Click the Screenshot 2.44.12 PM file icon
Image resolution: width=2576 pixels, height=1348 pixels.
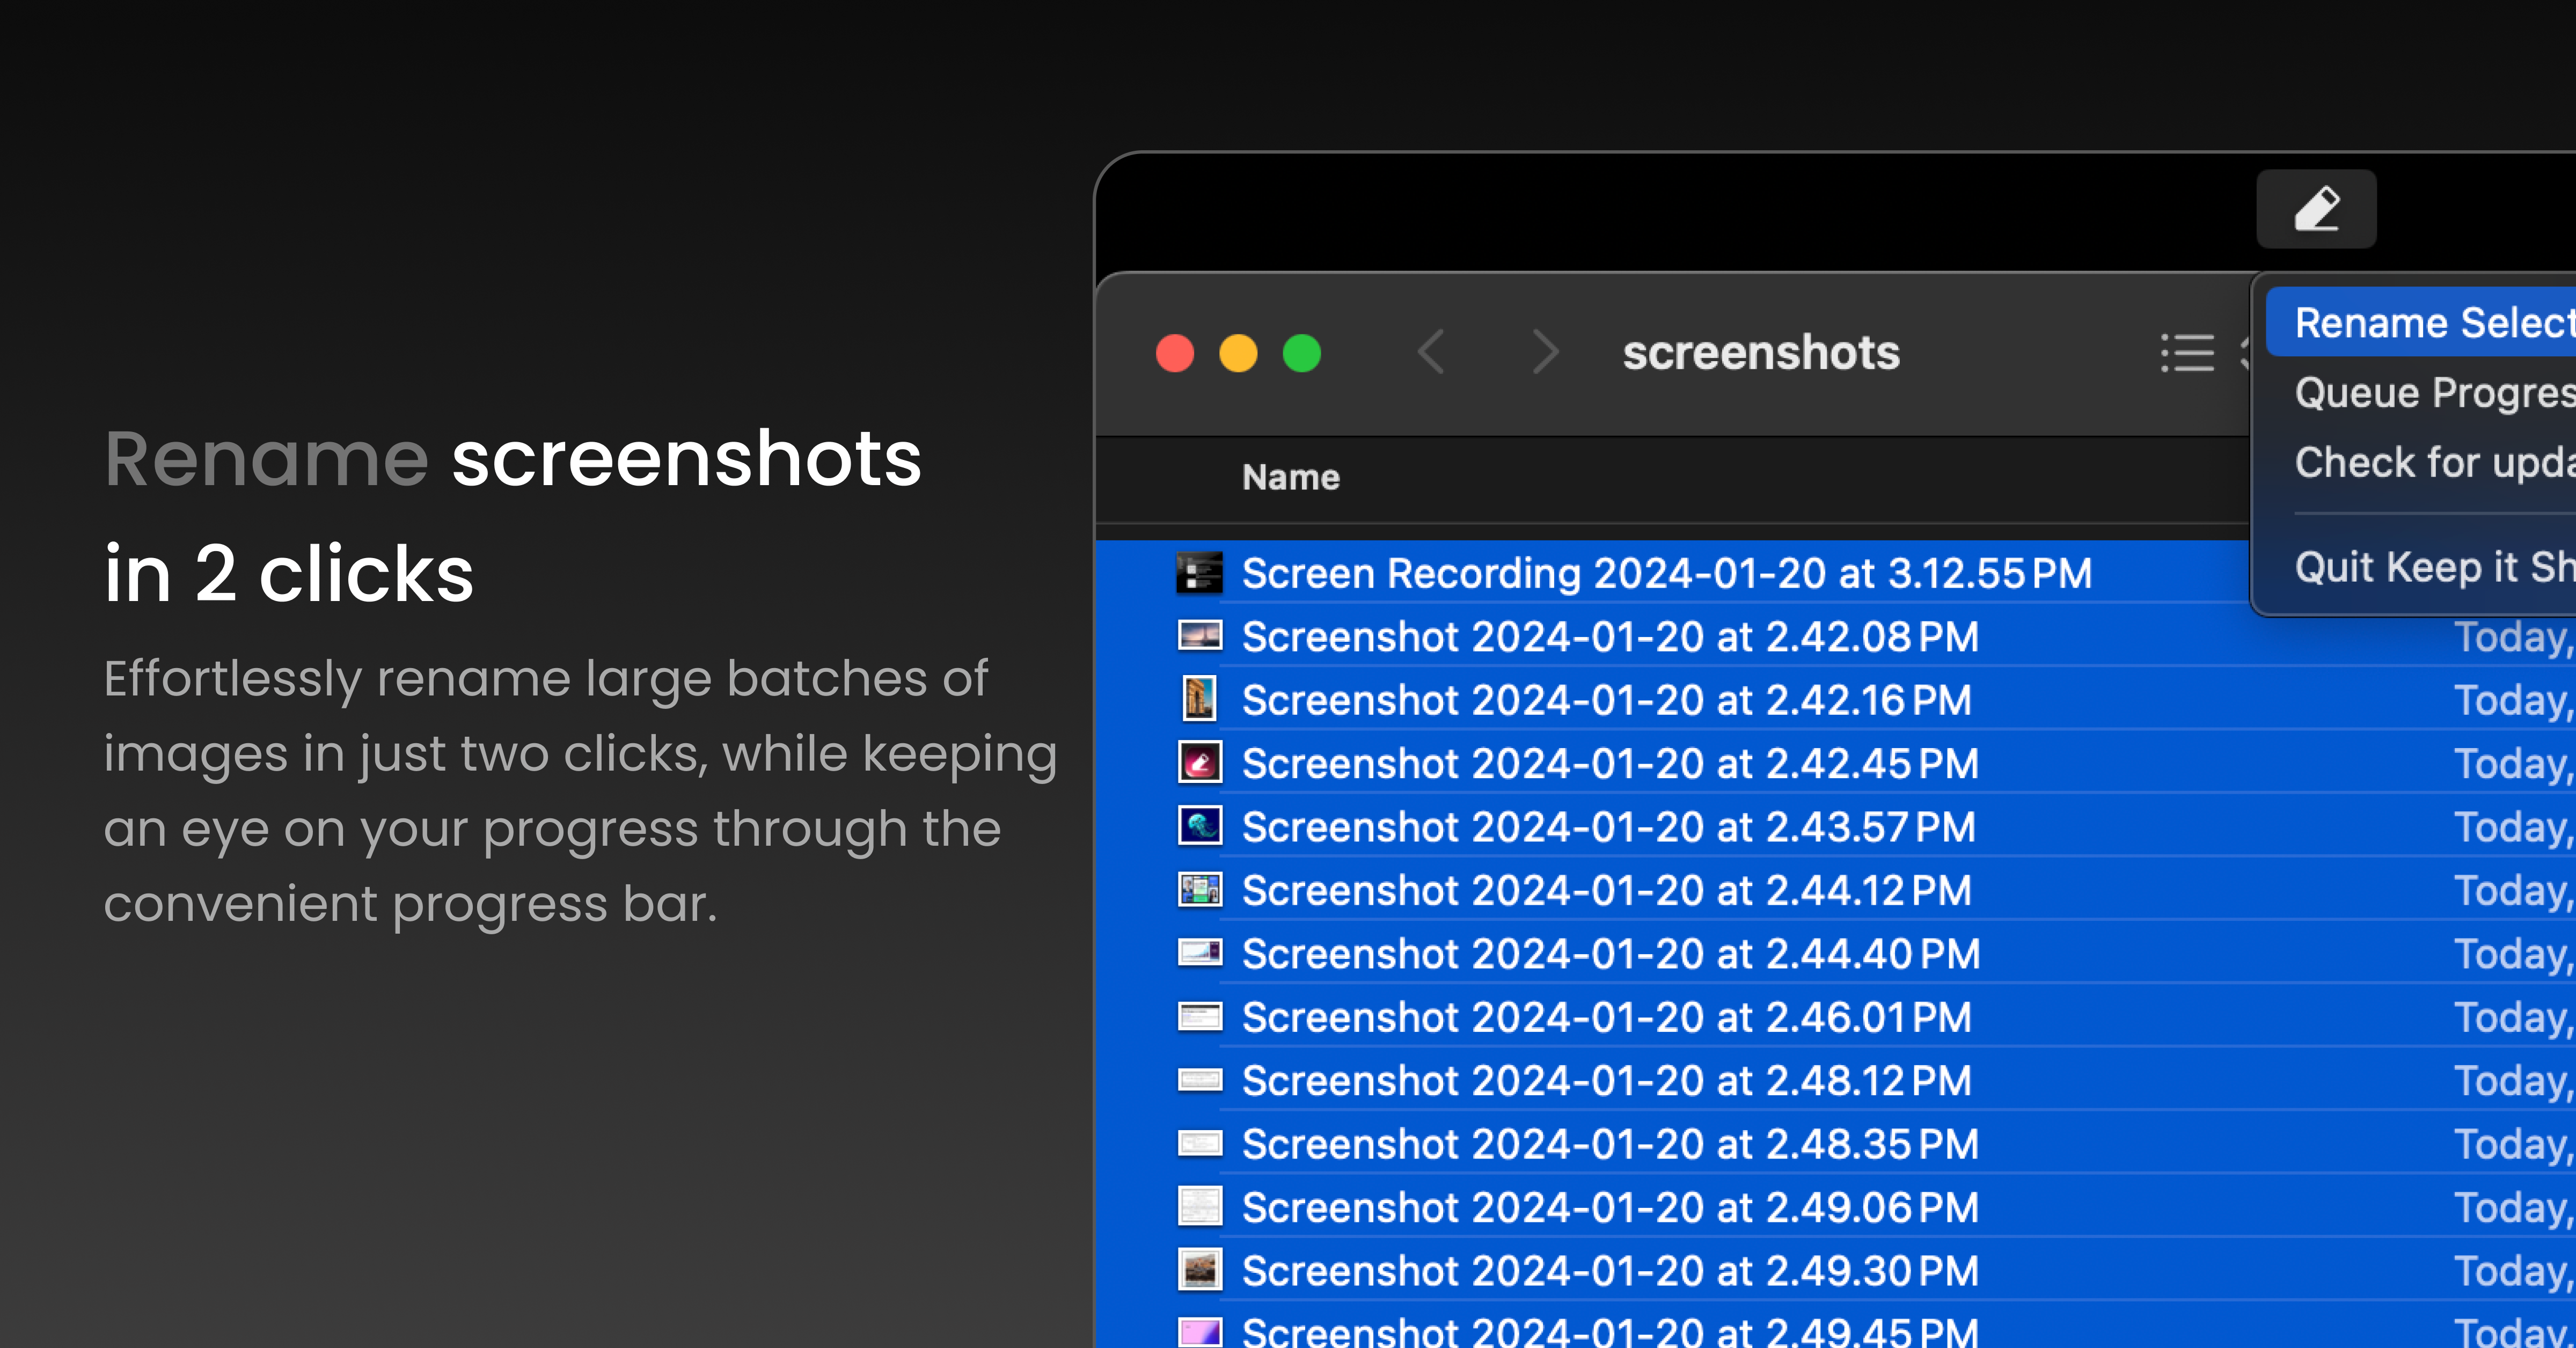coord(1199,889)
